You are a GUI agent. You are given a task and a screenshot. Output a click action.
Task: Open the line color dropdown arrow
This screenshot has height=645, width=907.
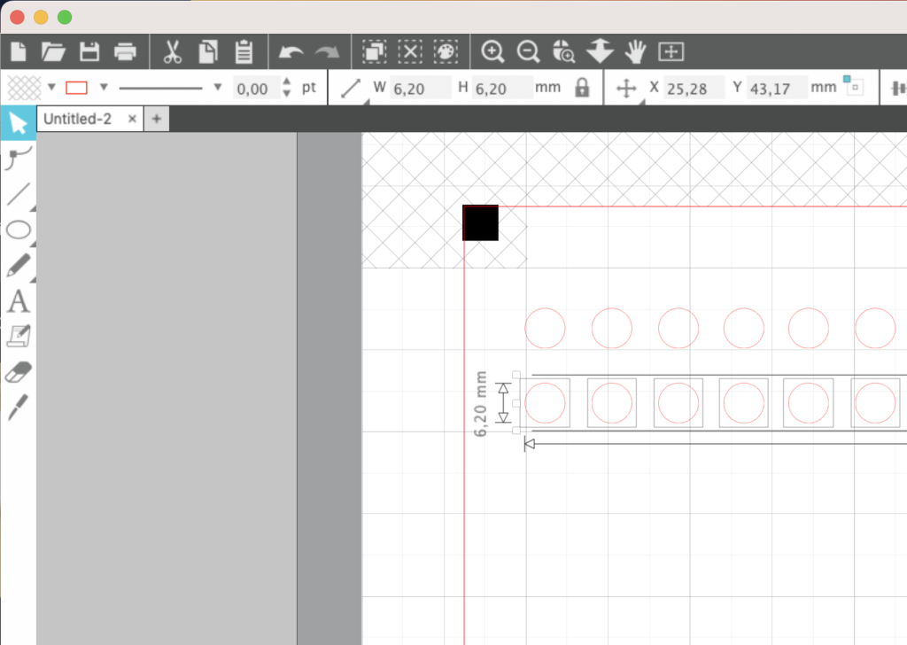tap(104, 88)
